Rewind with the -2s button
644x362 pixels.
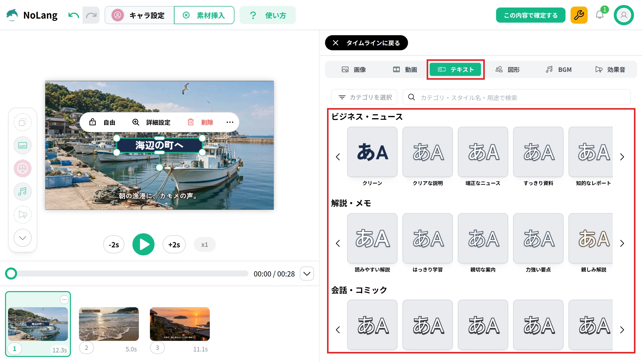114,245
